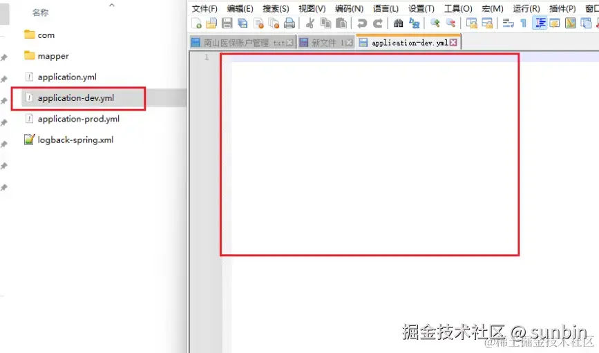This screenshot has height=353, width=599.
Task: Click line number 1 in the margin
Action: point(207,57)
